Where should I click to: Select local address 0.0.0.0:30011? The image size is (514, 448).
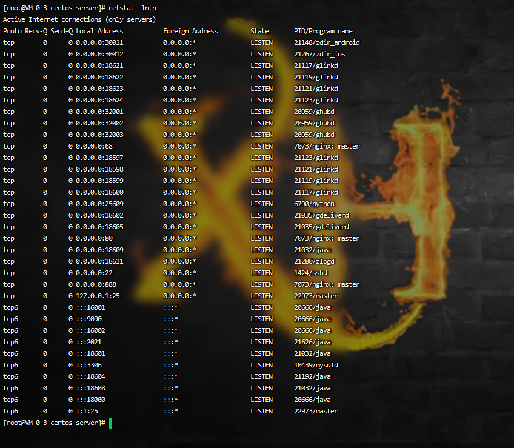(x=99, y=42)
